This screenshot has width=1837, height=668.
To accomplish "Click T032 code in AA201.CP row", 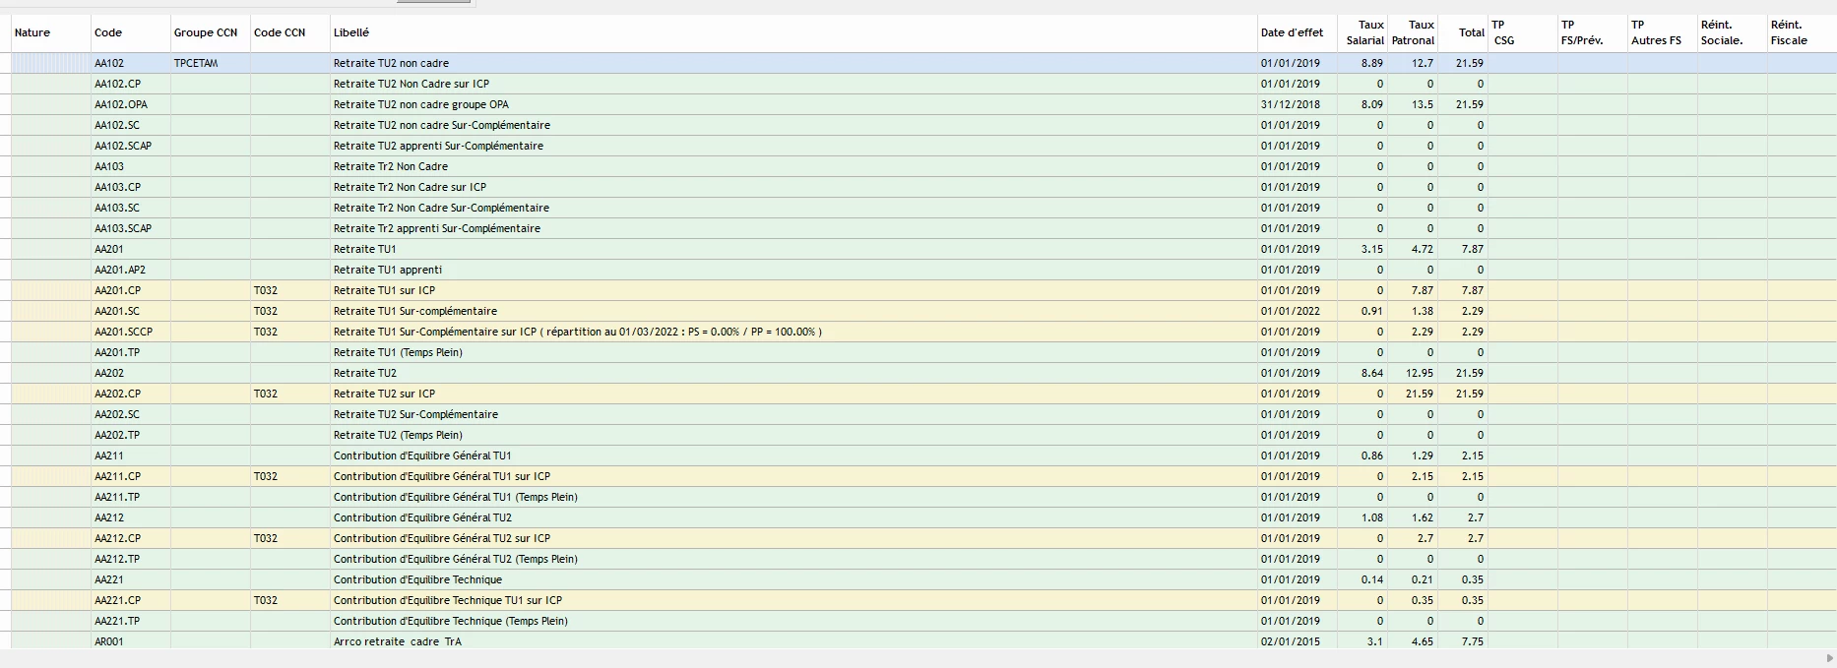I will [266, 290].
